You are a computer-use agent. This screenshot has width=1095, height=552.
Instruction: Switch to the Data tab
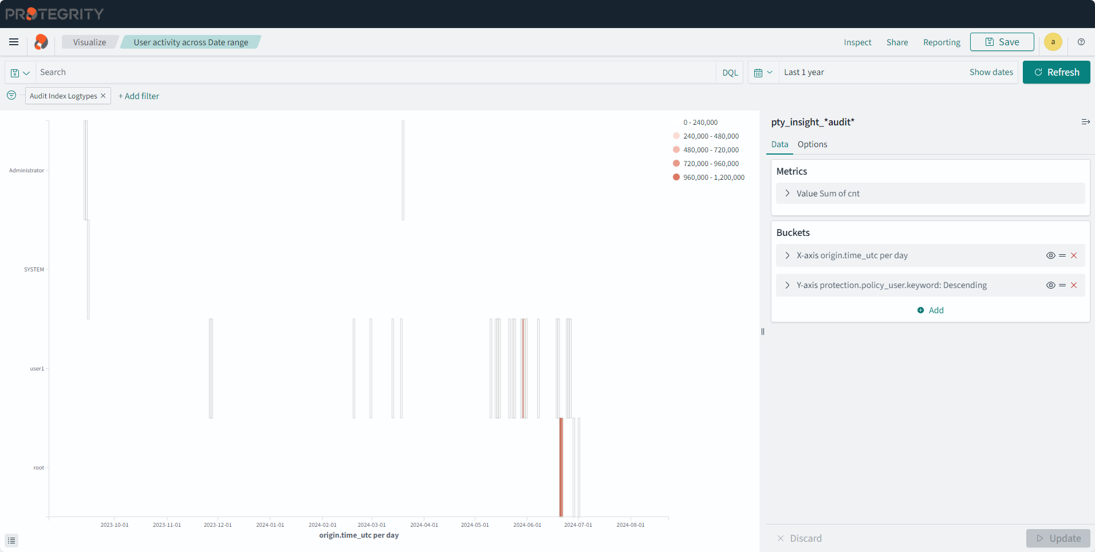[x=779, y=144]
